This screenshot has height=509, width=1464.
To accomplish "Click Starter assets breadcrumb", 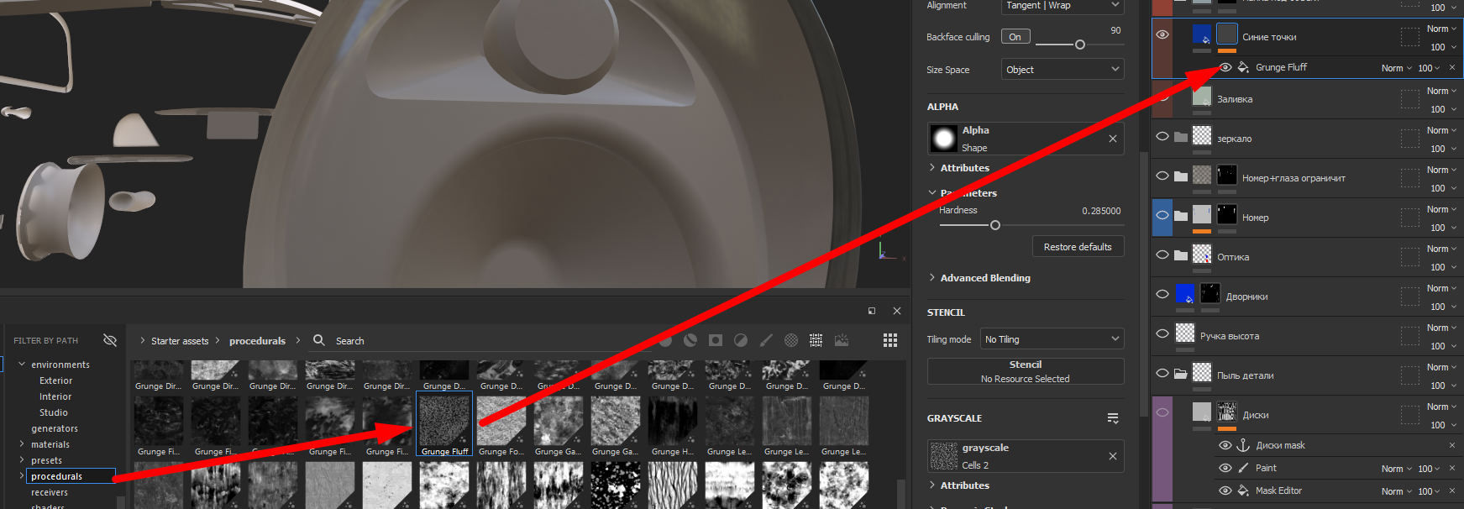I will (x=180, y=341).
